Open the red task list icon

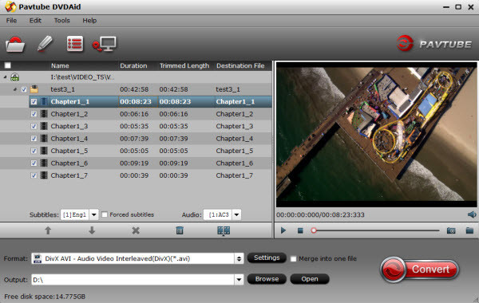75,44
